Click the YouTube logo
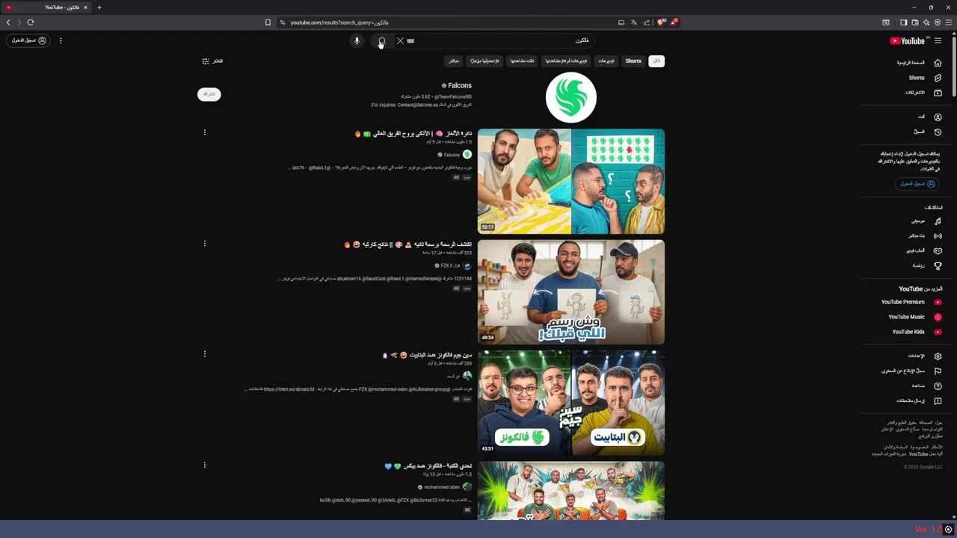957x538 pixels. [907, 41]
